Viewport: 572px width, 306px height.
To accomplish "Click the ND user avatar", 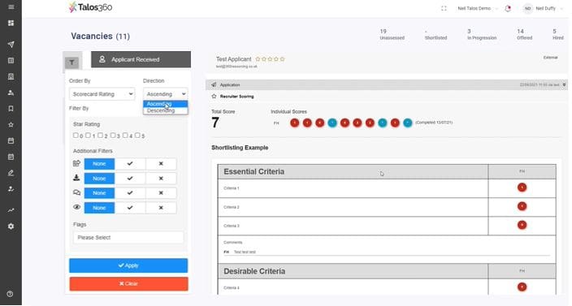I will pos(528,8).
